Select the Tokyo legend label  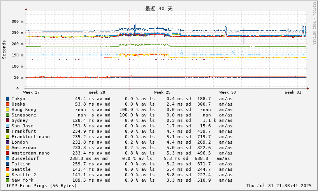tap(18, 99)
